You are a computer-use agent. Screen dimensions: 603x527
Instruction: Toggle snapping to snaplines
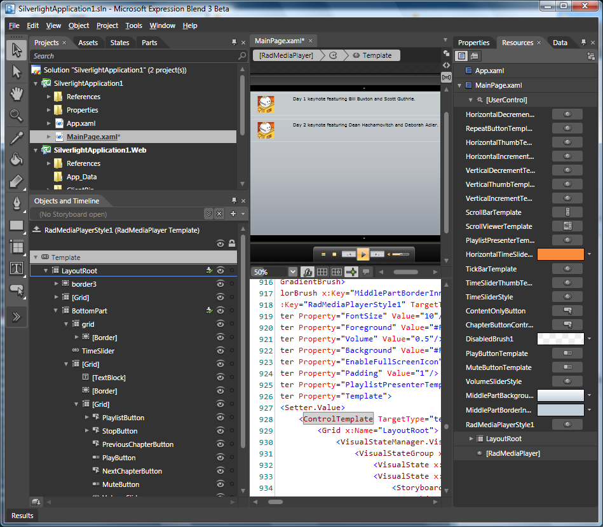(351, 272)
